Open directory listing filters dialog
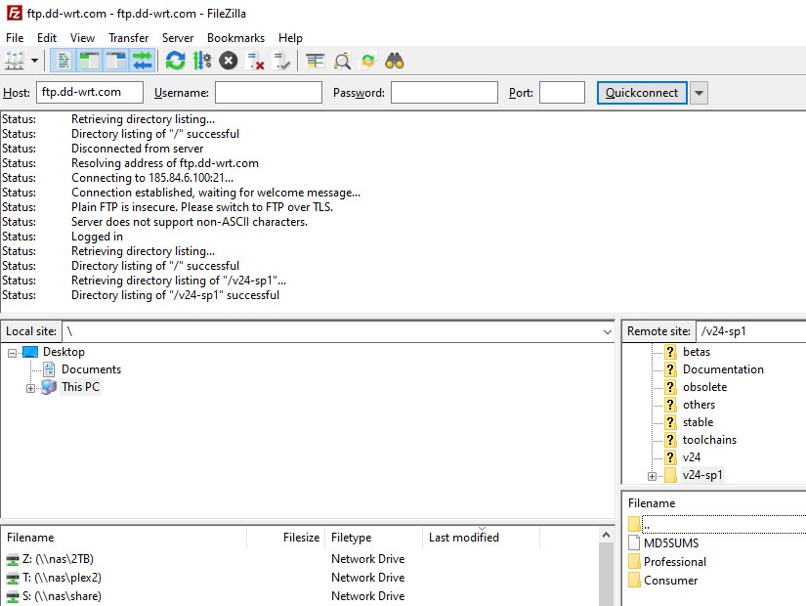The image size is (806, 606). [x=316, y=62]
